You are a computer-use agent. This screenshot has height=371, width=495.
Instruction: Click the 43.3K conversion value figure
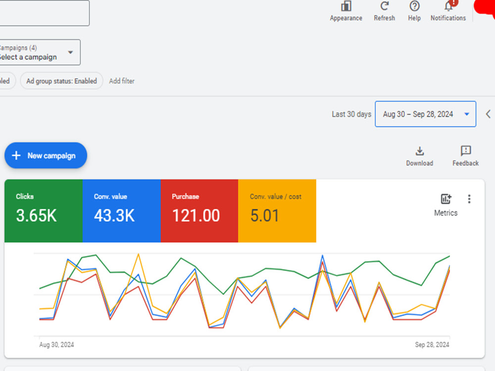(114, 216)
